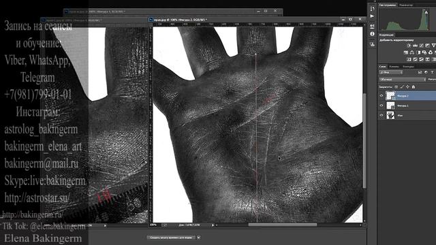This screenshot has width=436, height=245.
Task: Click the Фигура 1 layer thumbnail
Action: (390, 105)
